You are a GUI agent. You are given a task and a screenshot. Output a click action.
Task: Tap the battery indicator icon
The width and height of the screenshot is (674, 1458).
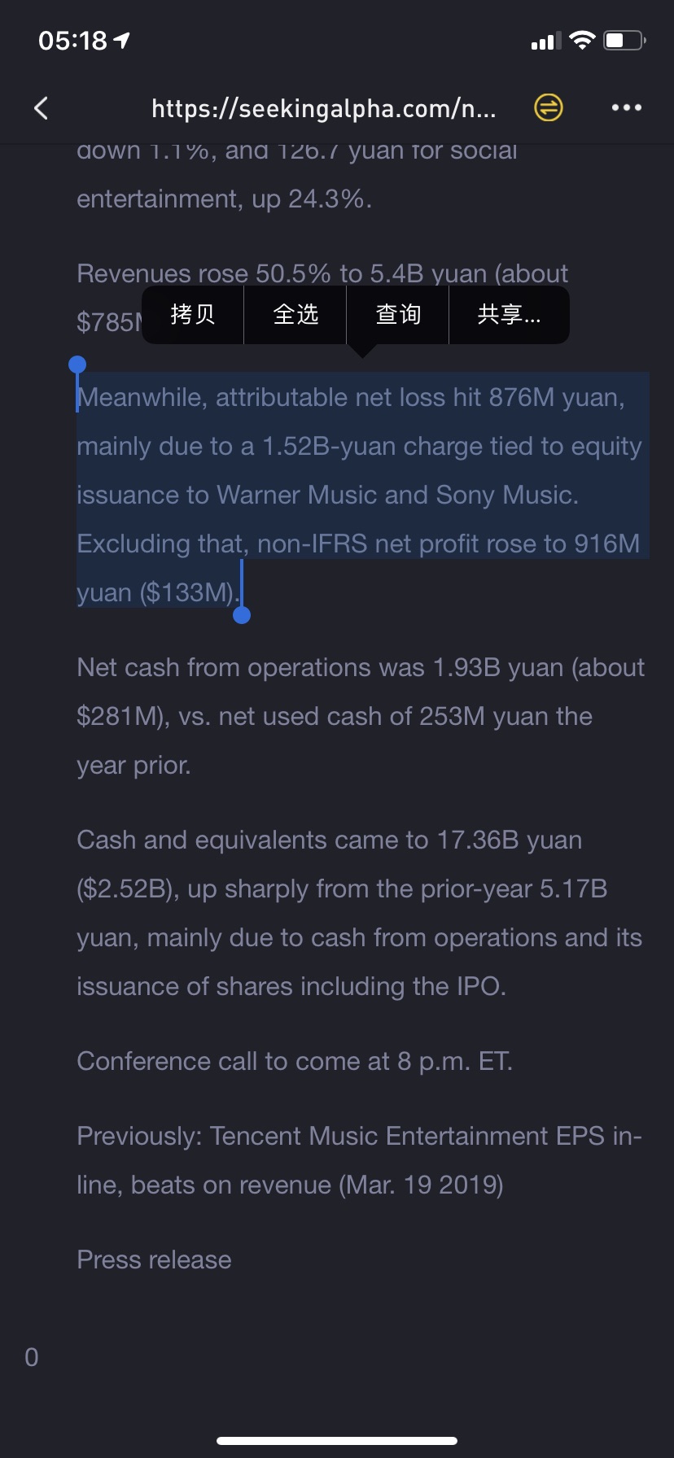pos(624,40)
